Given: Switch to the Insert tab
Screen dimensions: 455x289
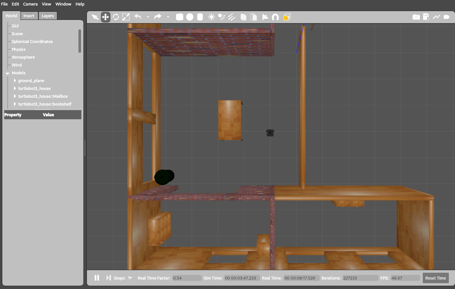Looking at the screenshot, I should coord(29,15).
